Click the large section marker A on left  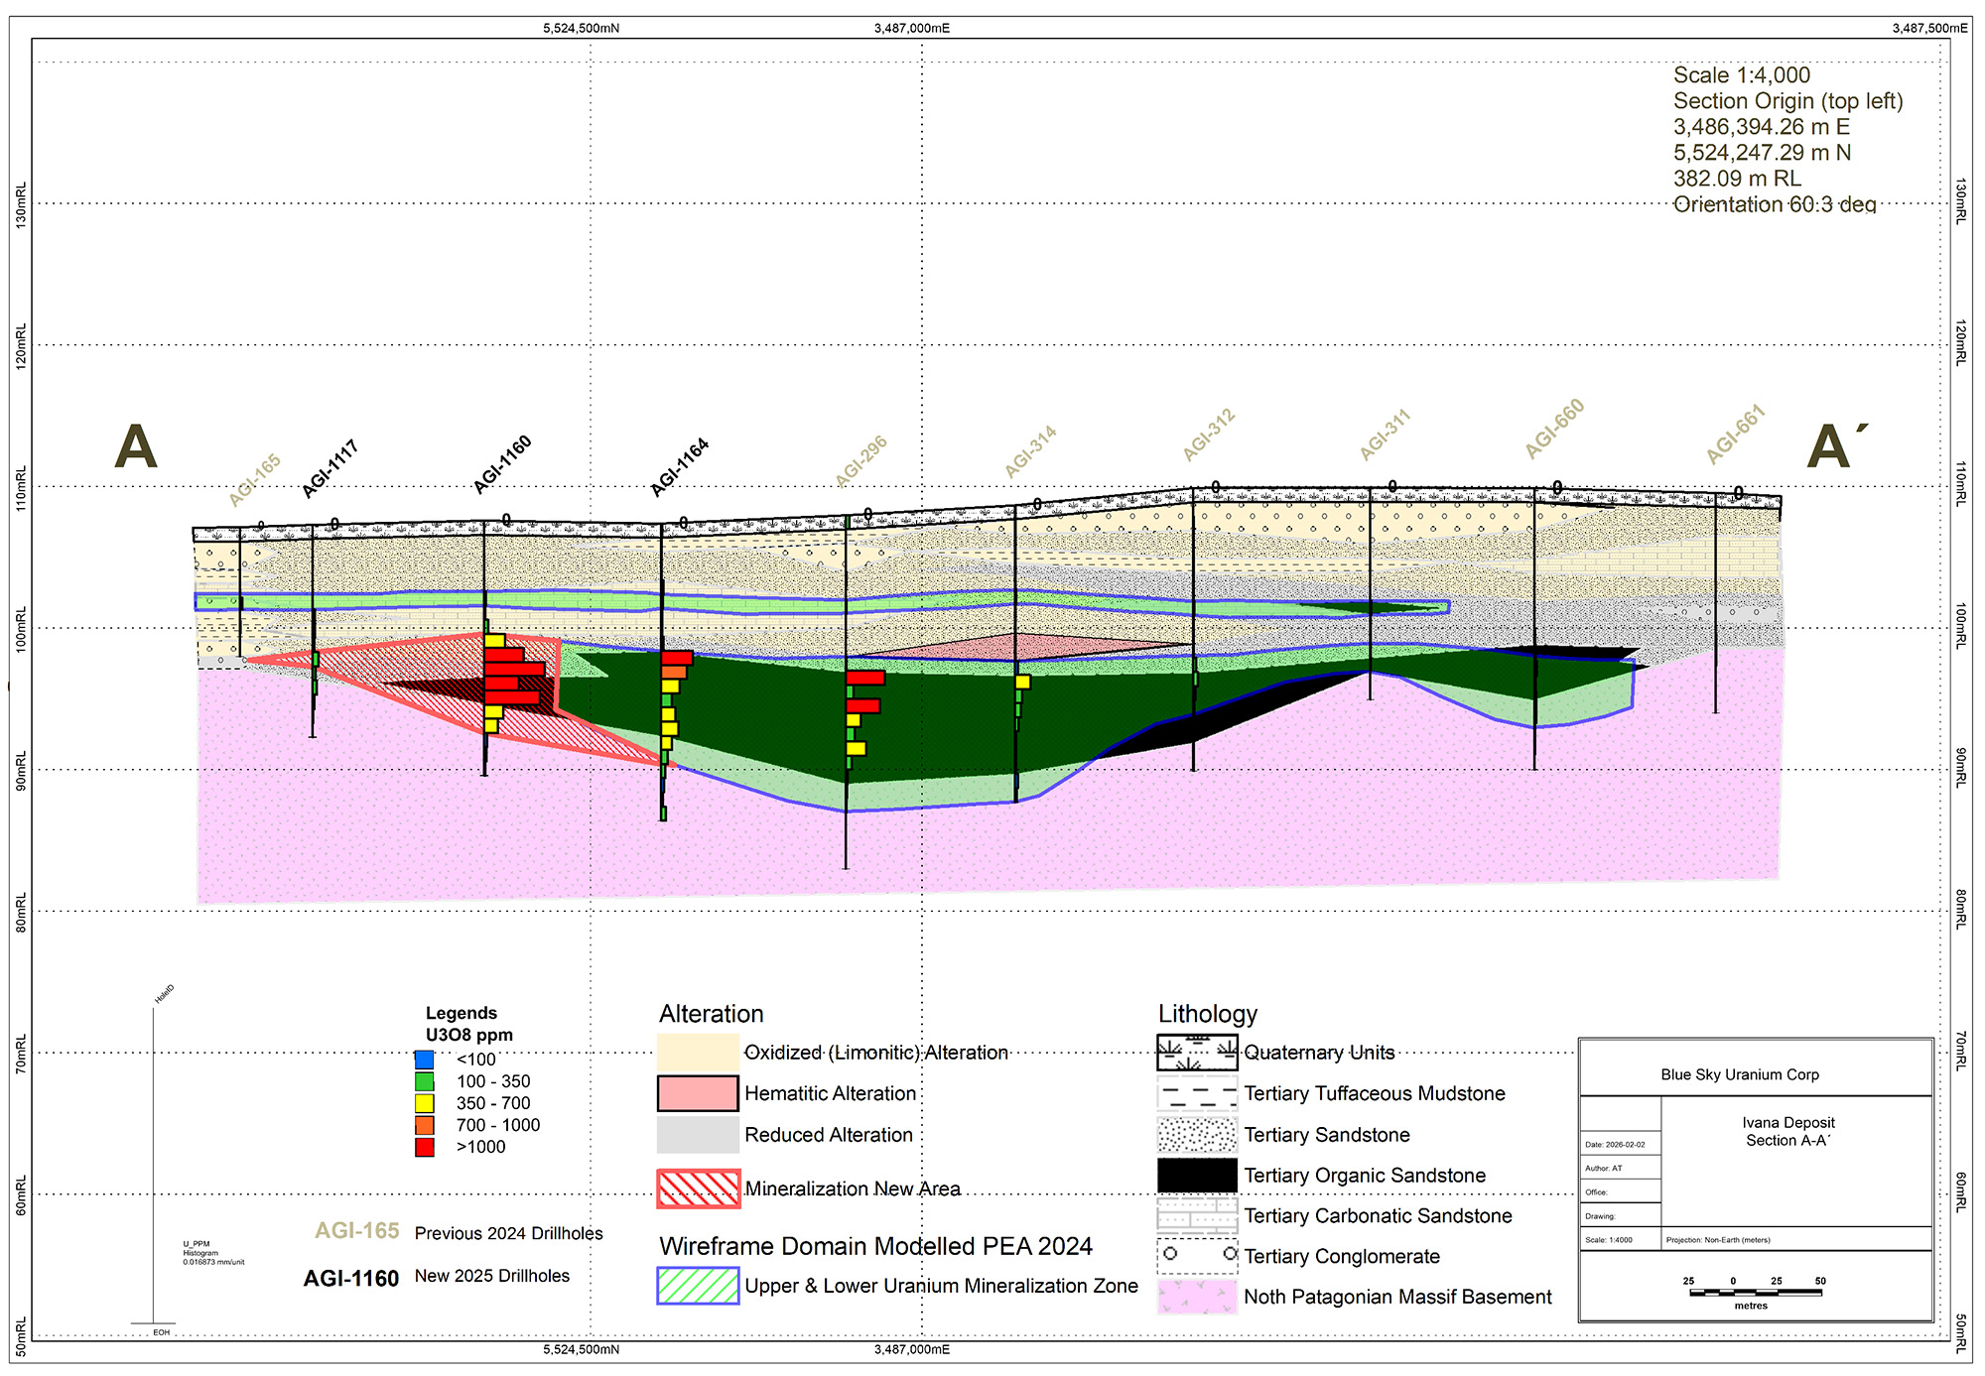136,447
